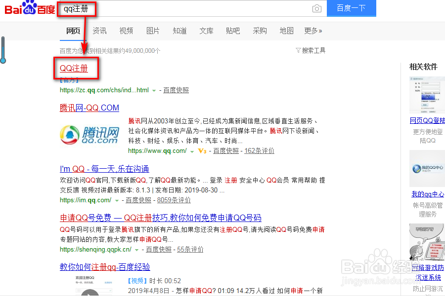
Task: Click the 网页QQ登陆 software thumbnail
Action: [x=427, y=95]
